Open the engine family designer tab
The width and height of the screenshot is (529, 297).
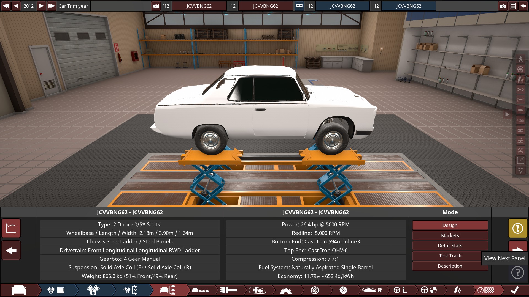pos(56,290)
